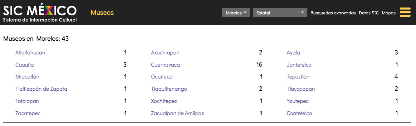Image resolution: width=416 pixels, height=126 pixels.
Task: Select the Jantetelco municipality
Action: [x=299, y=65]
